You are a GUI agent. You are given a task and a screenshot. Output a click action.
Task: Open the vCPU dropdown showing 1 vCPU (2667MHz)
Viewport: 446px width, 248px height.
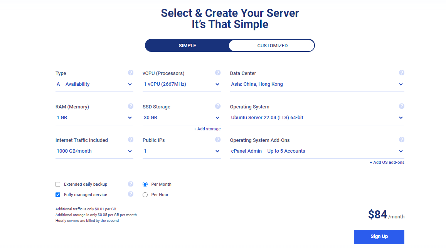[x=182, y=84]
